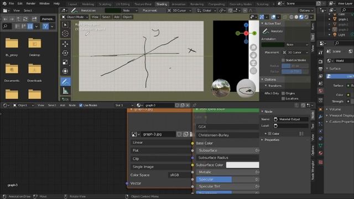Click the graph-3.jpg image name field
The width and height of the screenshot is (354, 199).
[158, 134]
